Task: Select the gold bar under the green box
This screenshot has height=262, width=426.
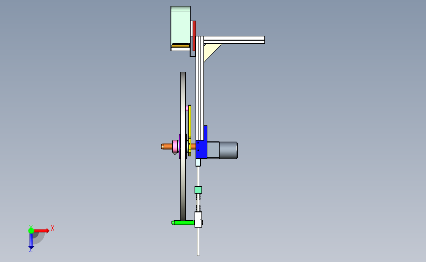Action: [x=181, y=46]
